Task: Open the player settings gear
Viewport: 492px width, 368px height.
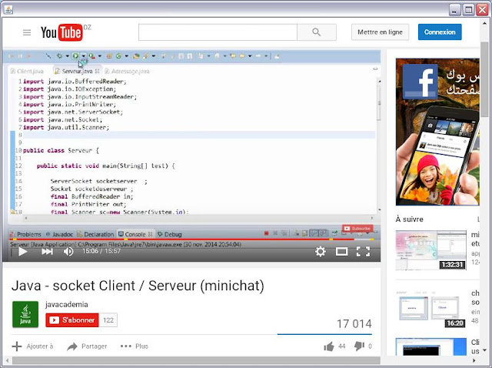Action: point(321,252)
